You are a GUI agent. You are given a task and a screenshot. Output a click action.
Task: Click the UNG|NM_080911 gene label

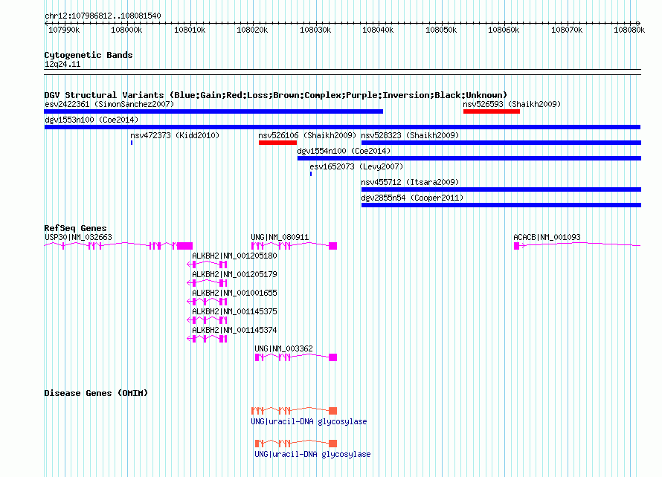pos(280,238)
